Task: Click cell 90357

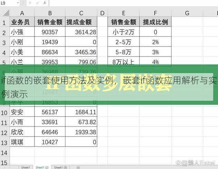Action: (50, 32)
